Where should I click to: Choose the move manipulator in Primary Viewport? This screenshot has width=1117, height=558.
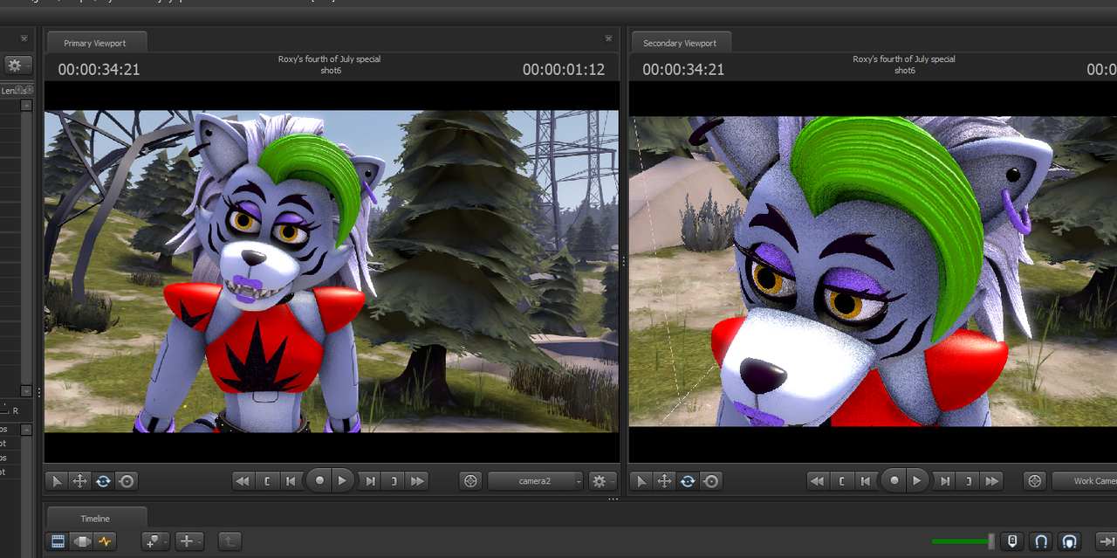pyautogui.click(x=79, y=480)
